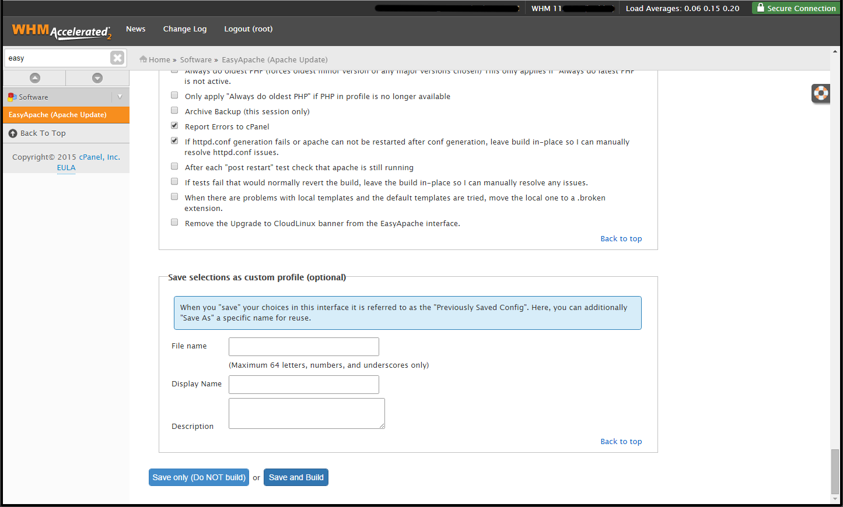The width and height of the screenshot is (843, 507).
Task: Enable Archive Backup (this session only)
Action: click(x=174, y=110)
